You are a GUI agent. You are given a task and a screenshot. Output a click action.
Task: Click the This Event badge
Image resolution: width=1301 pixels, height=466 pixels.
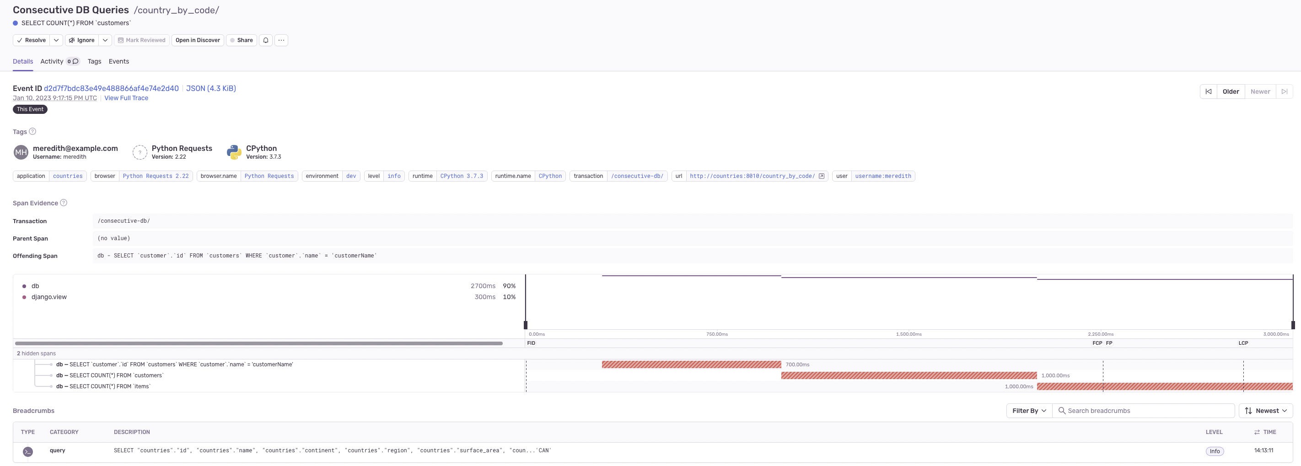click(30, 109)
